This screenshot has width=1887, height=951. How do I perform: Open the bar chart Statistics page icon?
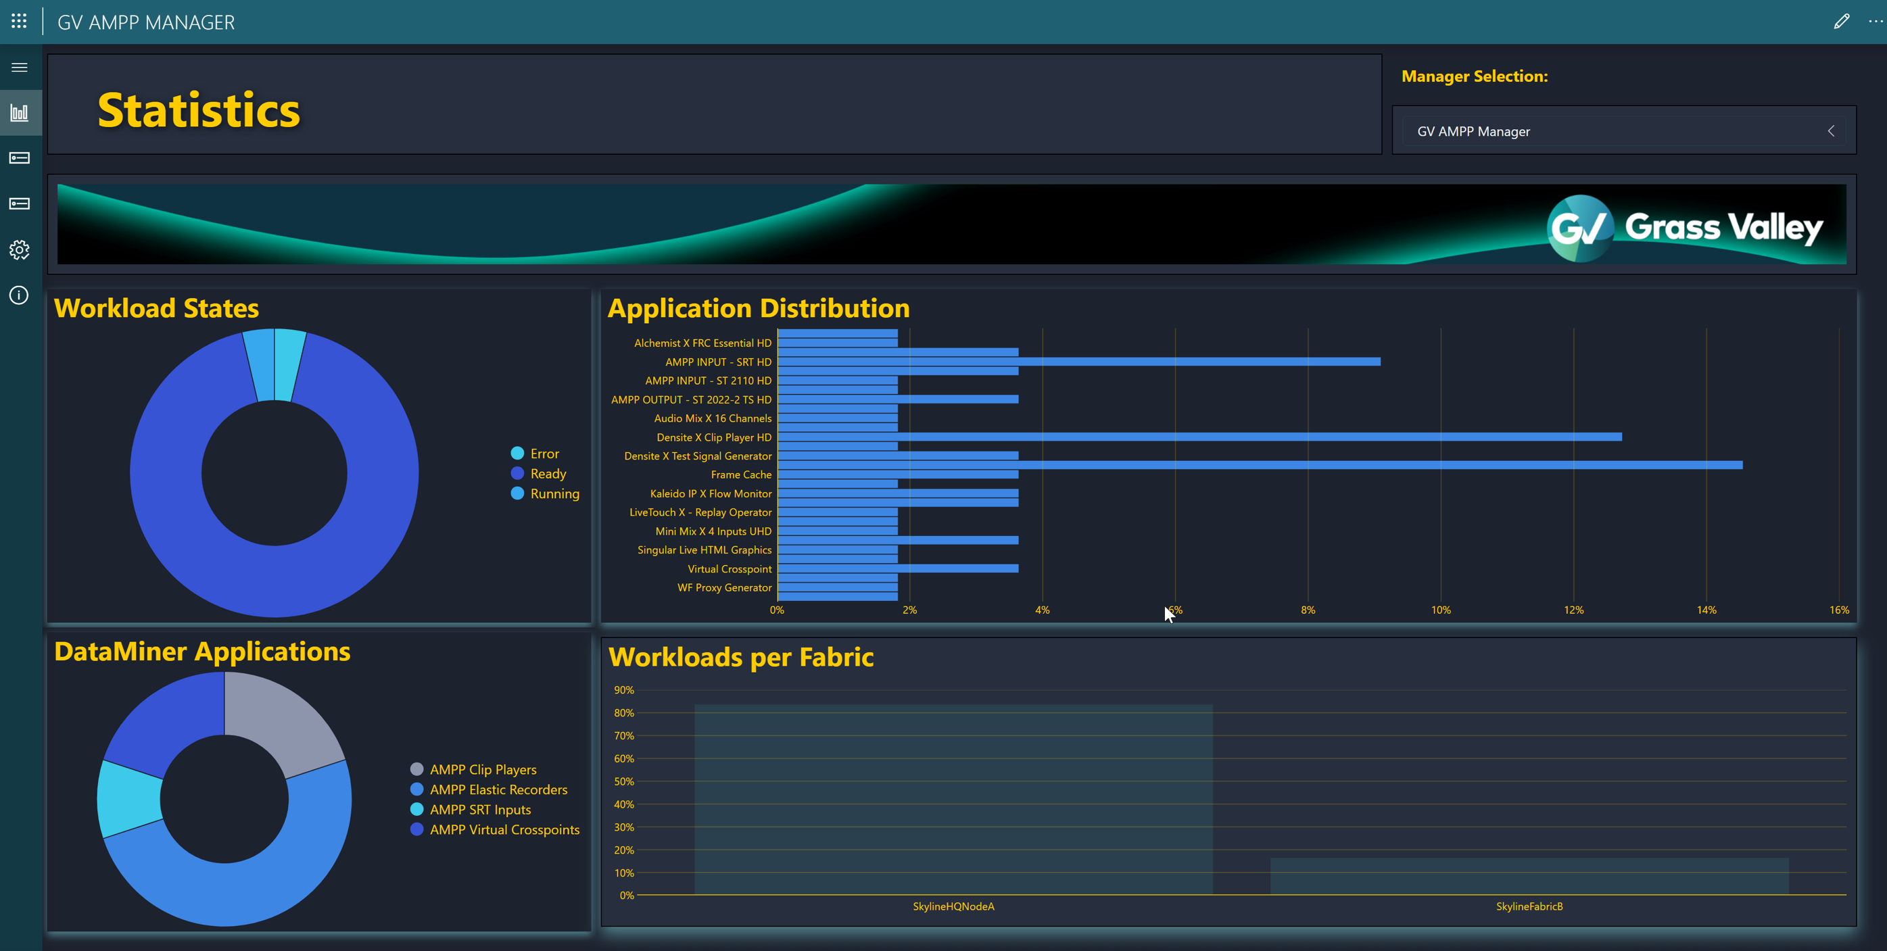(20, 113)
